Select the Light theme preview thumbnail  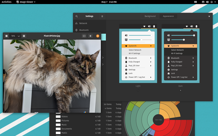138,54
